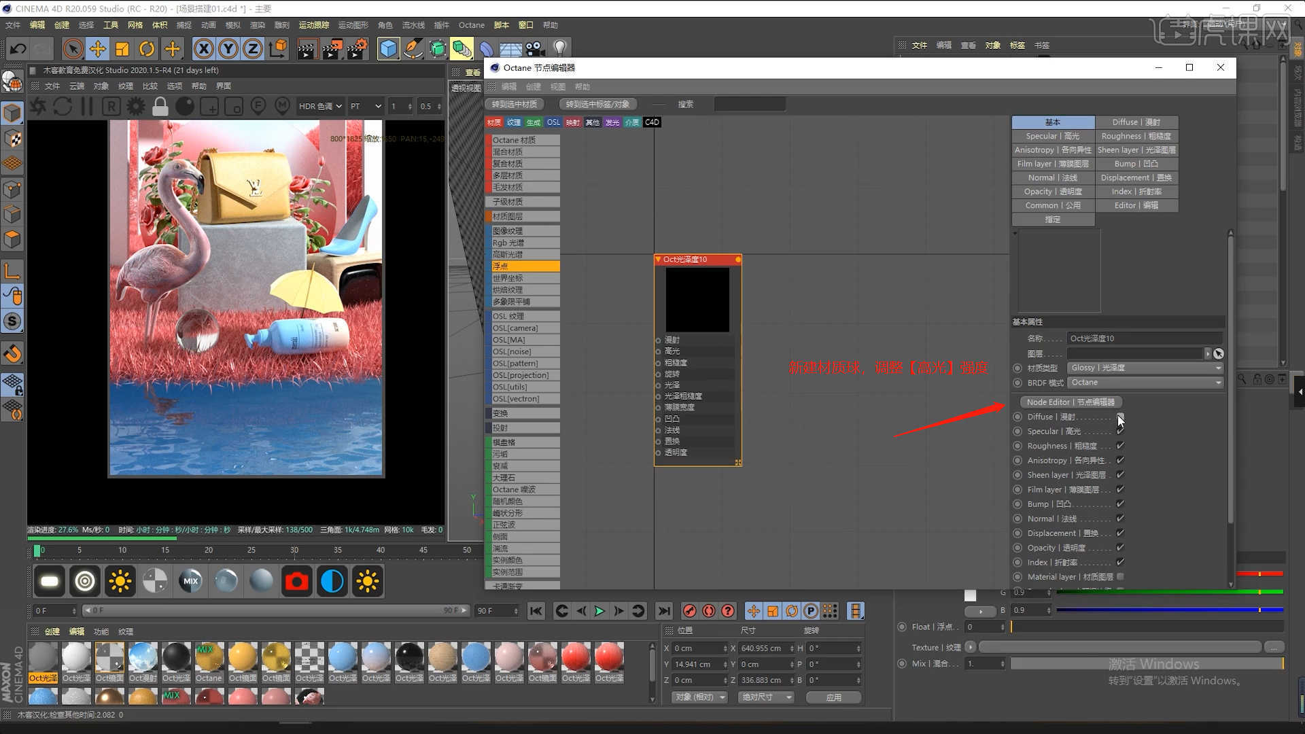Viewport: 1305px width, 734px height.
Task: Click the lock icon in Live Viewer
Action: click(160, 107)
